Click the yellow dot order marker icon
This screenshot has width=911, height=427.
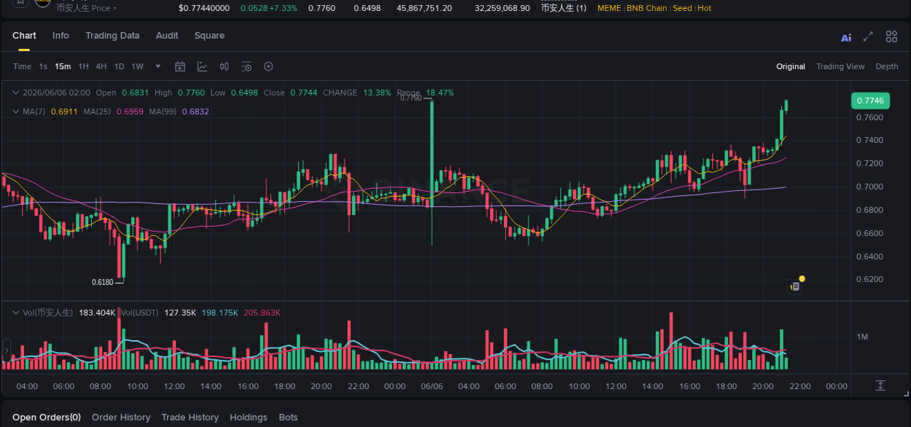coord(802,278)
